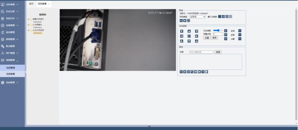This screenshot has width=298, height=130.
Task: Pause recorded video in the 回放 panel
Action: point(188,72)
